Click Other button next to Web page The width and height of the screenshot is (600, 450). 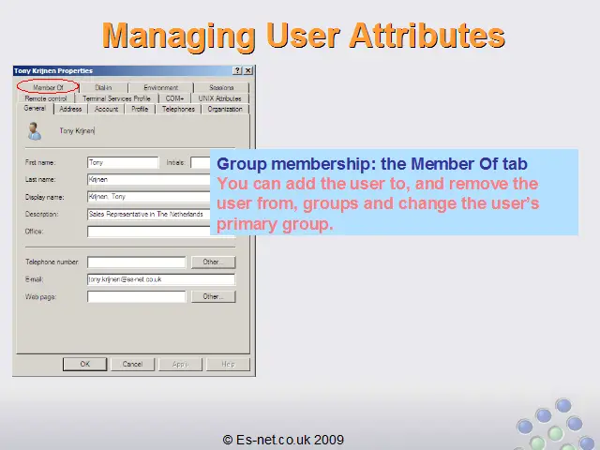(212, 296)
